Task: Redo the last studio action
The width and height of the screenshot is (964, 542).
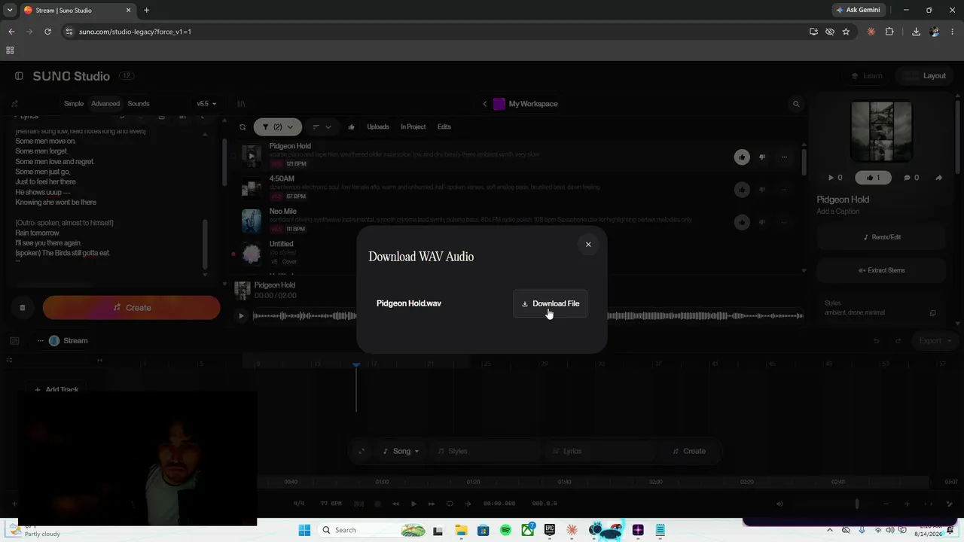Action: pyautogui.click(x=898, y=341)
